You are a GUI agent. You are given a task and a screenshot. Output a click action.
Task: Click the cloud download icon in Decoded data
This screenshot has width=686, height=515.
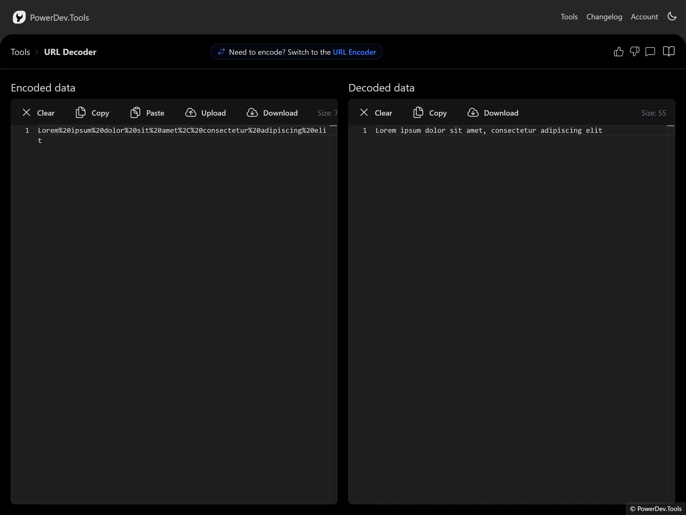(473, 112)
